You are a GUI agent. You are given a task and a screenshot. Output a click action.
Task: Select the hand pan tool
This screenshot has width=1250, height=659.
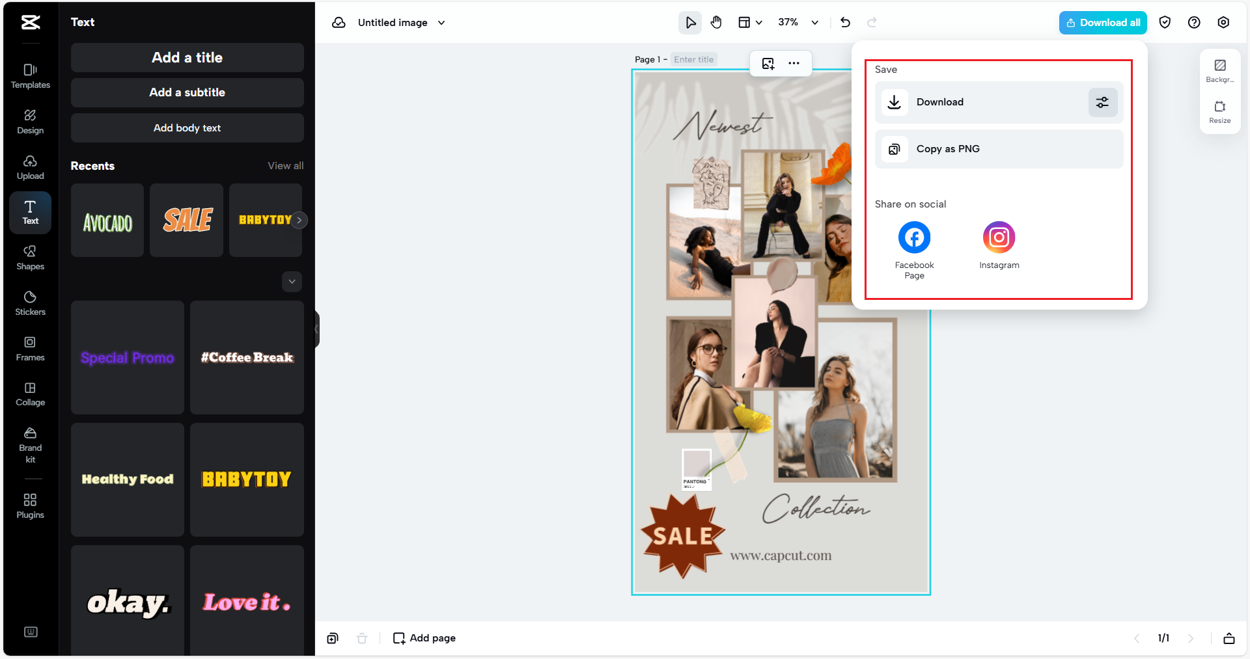tap(716, 23)
